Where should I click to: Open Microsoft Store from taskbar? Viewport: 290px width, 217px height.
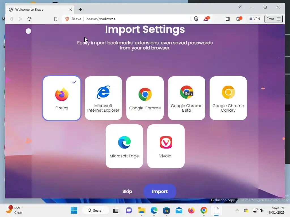coord(166,210)
